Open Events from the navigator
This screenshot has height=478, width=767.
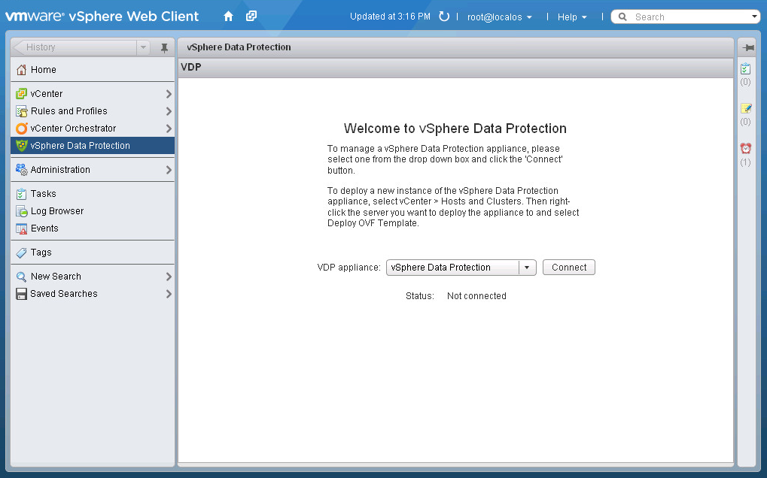point(93,228)
